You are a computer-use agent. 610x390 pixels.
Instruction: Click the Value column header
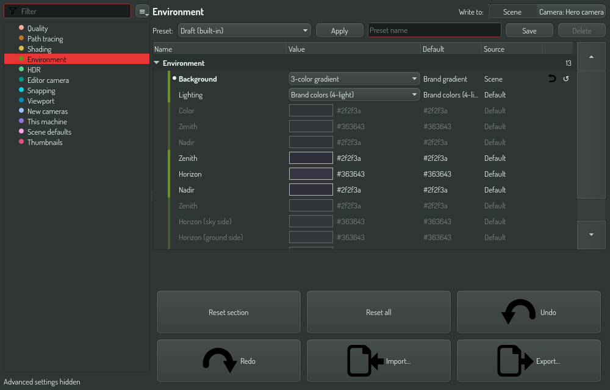(x=354, y=49)
